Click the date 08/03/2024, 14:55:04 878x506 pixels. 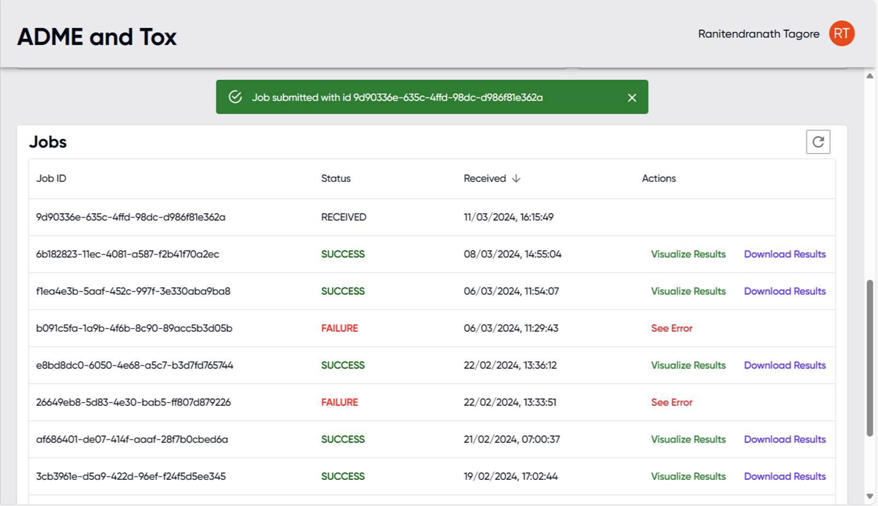(x=512, y=254)
